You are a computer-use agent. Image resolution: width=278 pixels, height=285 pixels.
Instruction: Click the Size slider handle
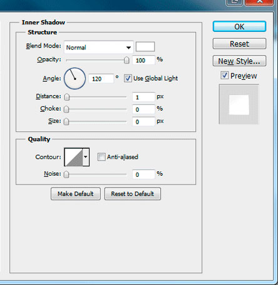click(66, 121)
